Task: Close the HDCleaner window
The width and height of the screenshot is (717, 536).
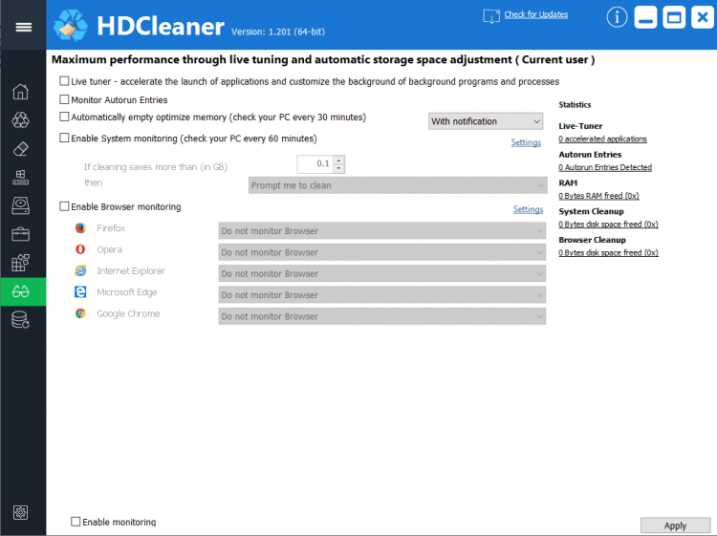Action: tap(703, 17)
